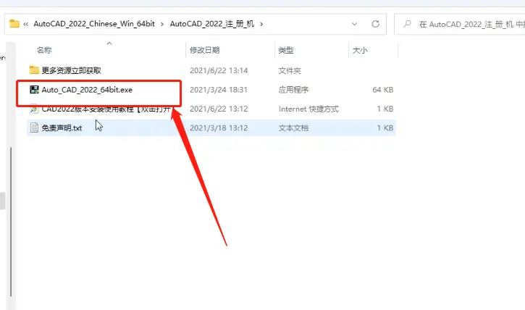Screen dimensions: 525x310
Task: Click date 2021/3/18 13:12
Action: coord(219,128)
